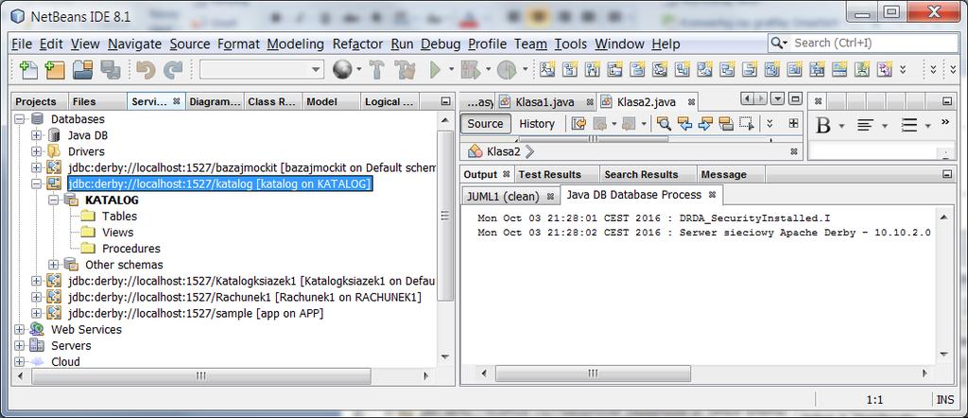Switch editor to History view

tap(537, 124)
